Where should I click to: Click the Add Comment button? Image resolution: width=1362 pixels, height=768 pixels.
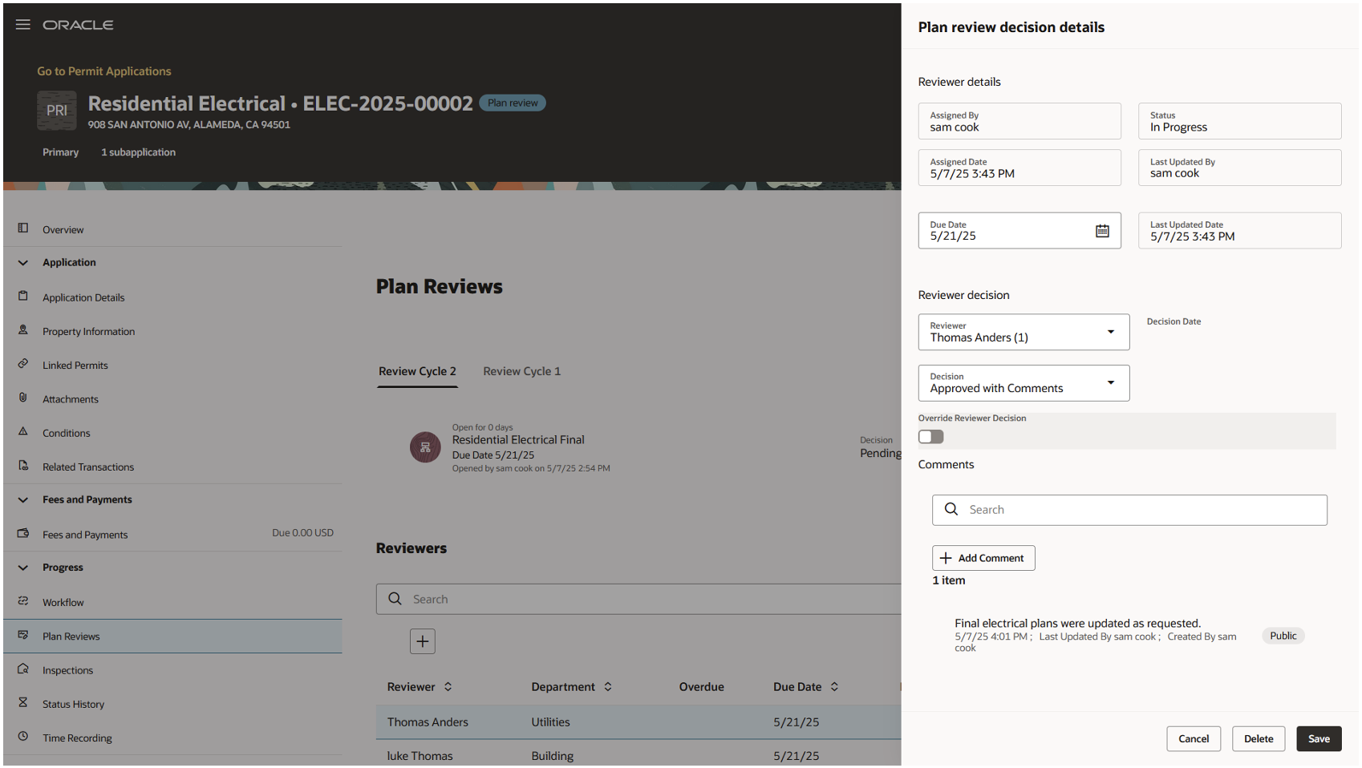pyautogui.click(x=983, y=558)
